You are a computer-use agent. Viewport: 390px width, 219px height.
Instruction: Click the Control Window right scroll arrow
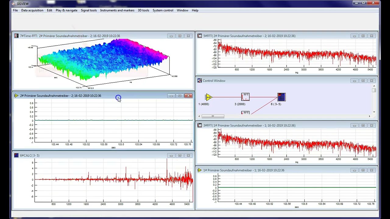coord(370,116)
